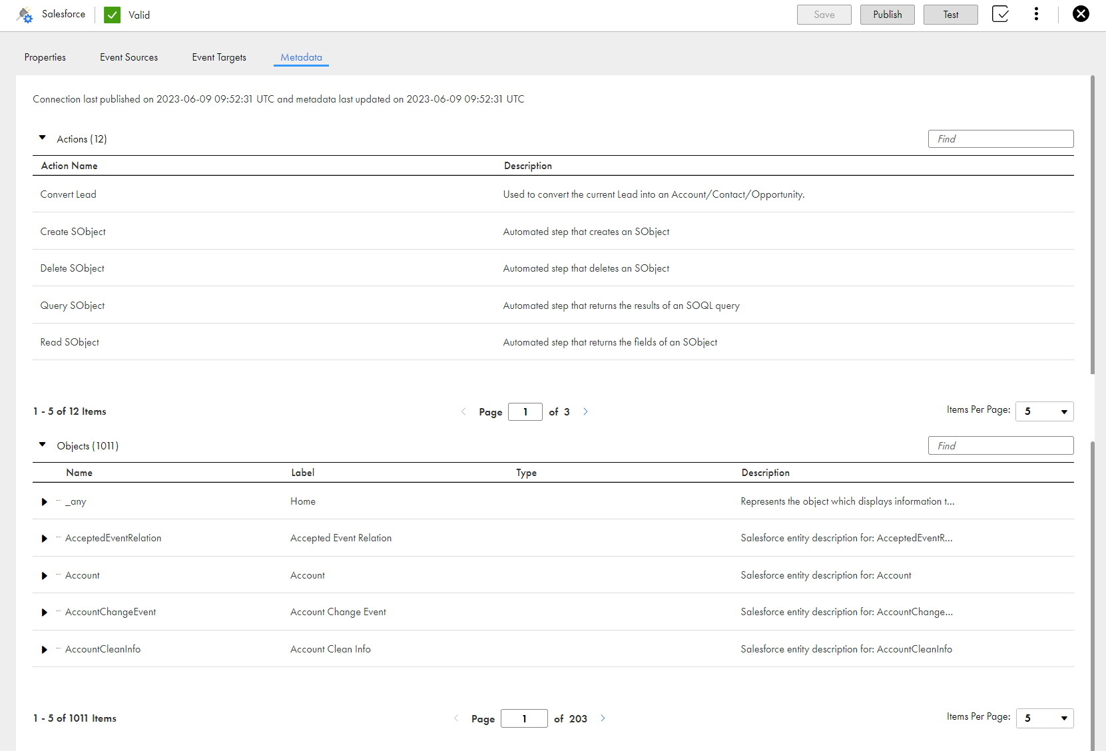Go to previous page of Objects
This screenshot has height=751, width=1106.
[456, 718]
